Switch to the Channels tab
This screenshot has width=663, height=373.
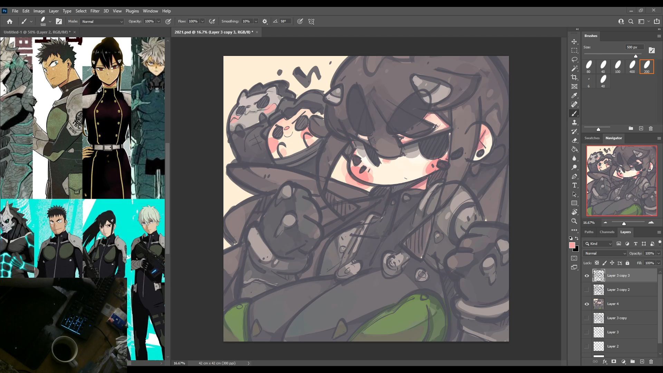click(x=607, y=232)
